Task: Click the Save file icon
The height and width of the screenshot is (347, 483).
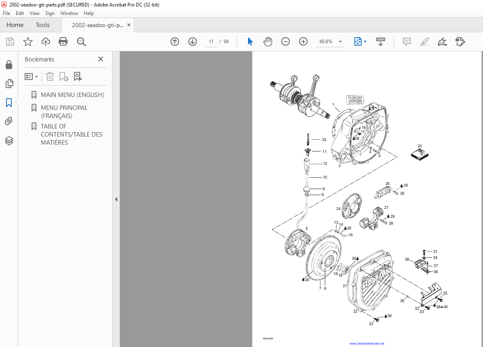Action: tap(10, 42)
